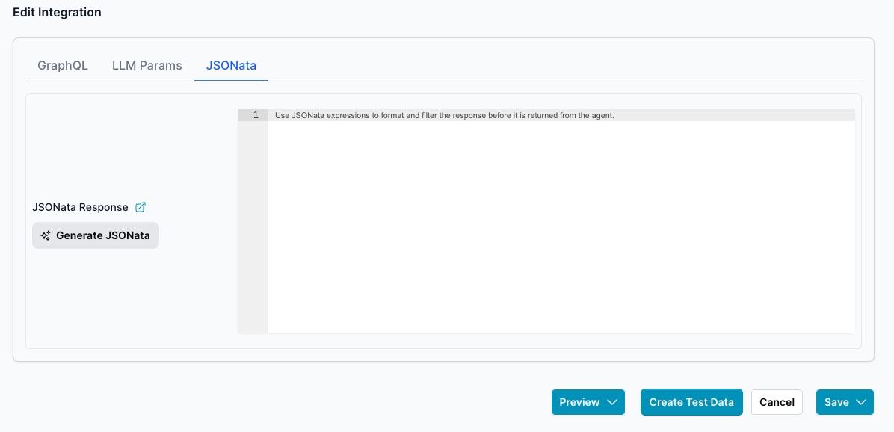This screenshot has width=894, height=432.
Task: Click the Create Test Data button
Action: [x=691, y=402]
